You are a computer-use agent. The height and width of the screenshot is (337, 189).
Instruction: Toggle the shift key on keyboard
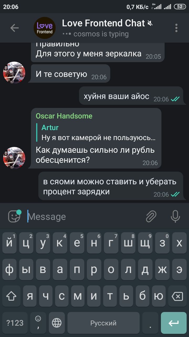pyautogui.click(x=11, y=296)
